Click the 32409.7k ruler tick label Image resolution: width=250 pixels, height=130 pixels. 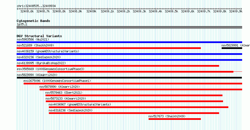point(204,11)
